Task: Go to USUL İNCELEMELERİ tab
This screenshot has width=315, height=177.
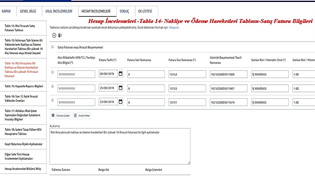Action: click(x=59, y=11)
